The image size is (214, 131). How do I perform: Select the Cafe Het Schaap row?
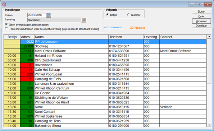point(105,70)
